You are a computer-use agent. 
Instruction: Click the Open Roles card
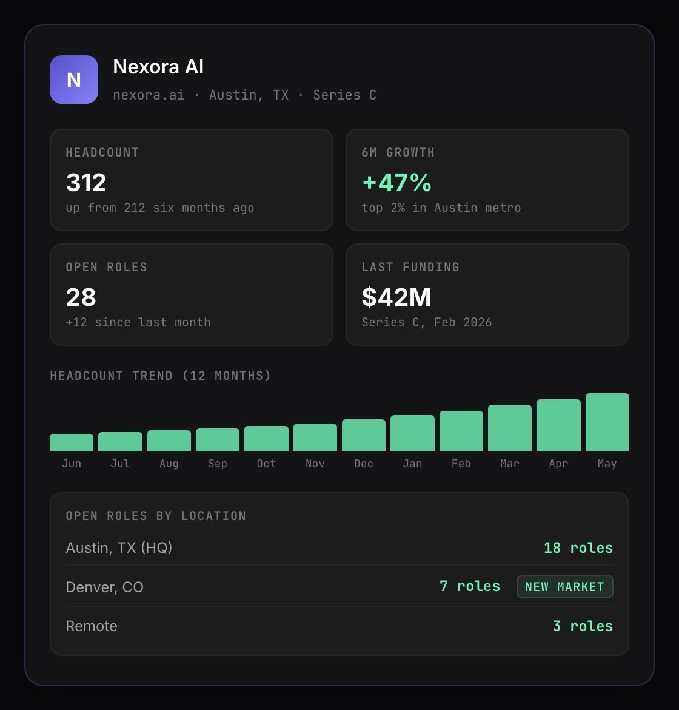click(x=192, y=295)
